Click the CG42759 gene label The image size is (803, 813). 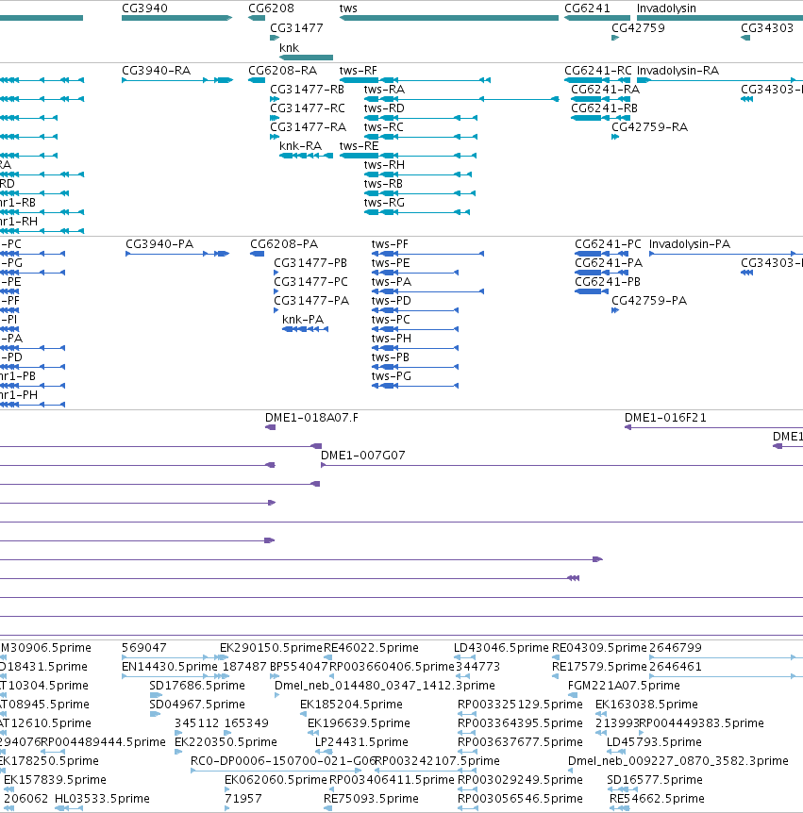click(638, 28)
